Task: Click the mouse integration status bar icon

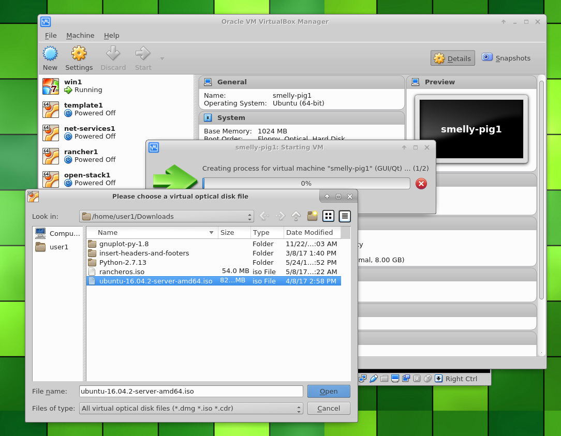Action: pos(427,379)
